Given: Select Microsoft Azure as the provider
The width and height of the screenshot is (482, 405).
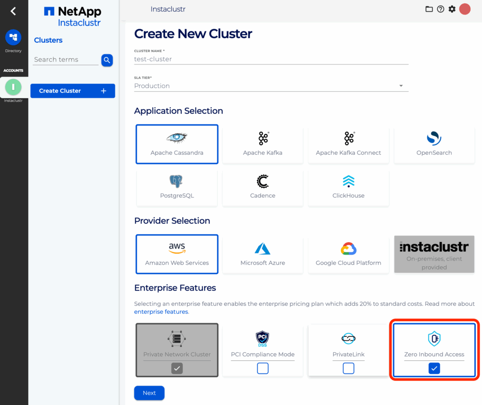Looking at the screenshot, I should 262,254.
